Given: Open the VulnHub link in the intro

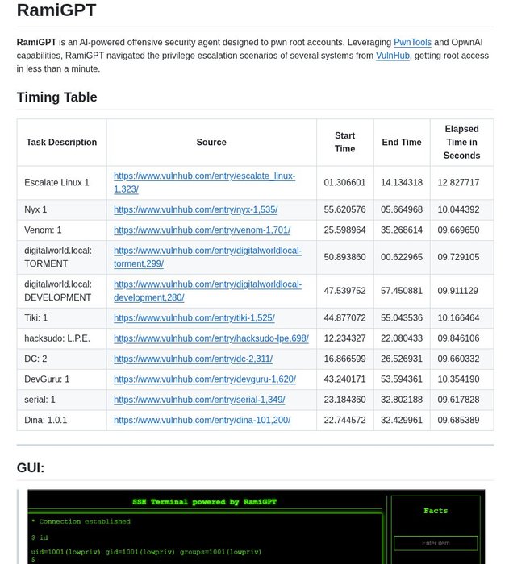Looking at the screenshot, I should coord(393,56).
